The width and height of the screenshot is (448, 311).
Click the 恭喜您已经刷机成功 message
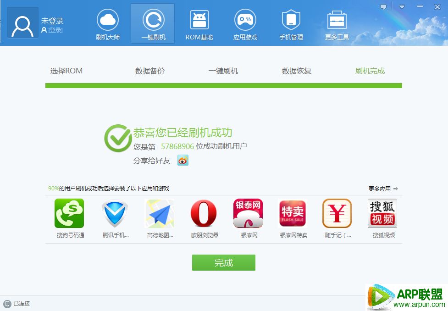click(x=183, y=133)
